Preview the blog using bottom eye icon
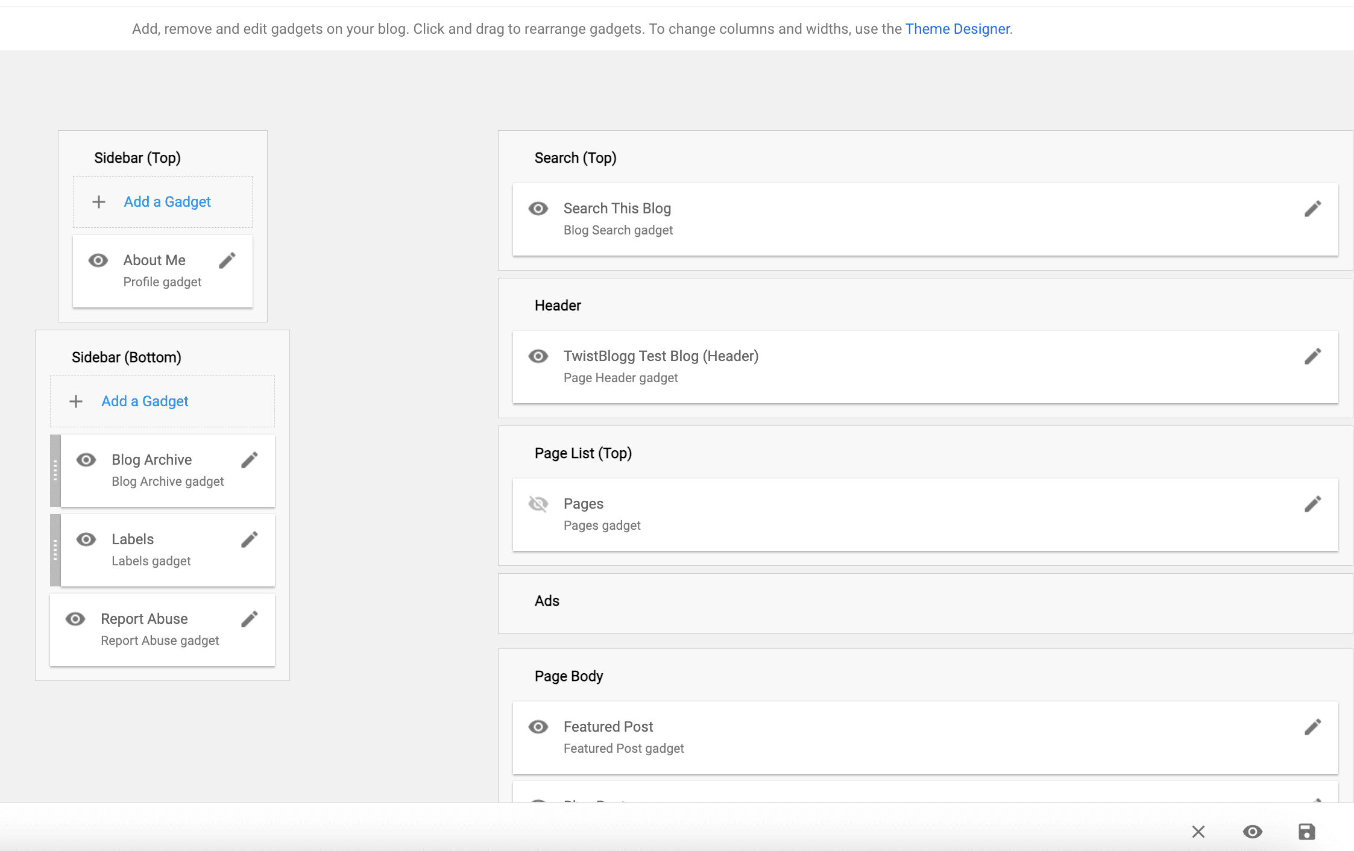This screenshot has height=851, width=1354. (x=1252, y=832)
